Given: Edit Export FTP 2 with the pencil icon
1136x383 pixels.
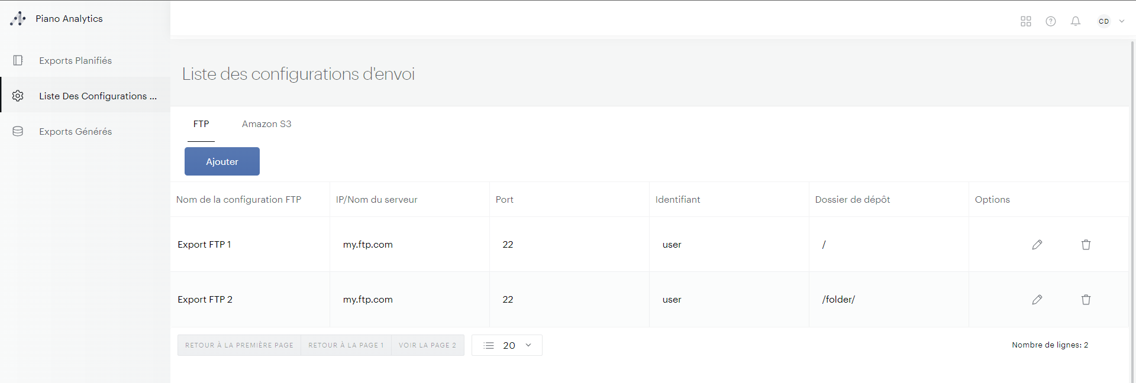Looking at the screenshot, I should (x=1037, y=300).
